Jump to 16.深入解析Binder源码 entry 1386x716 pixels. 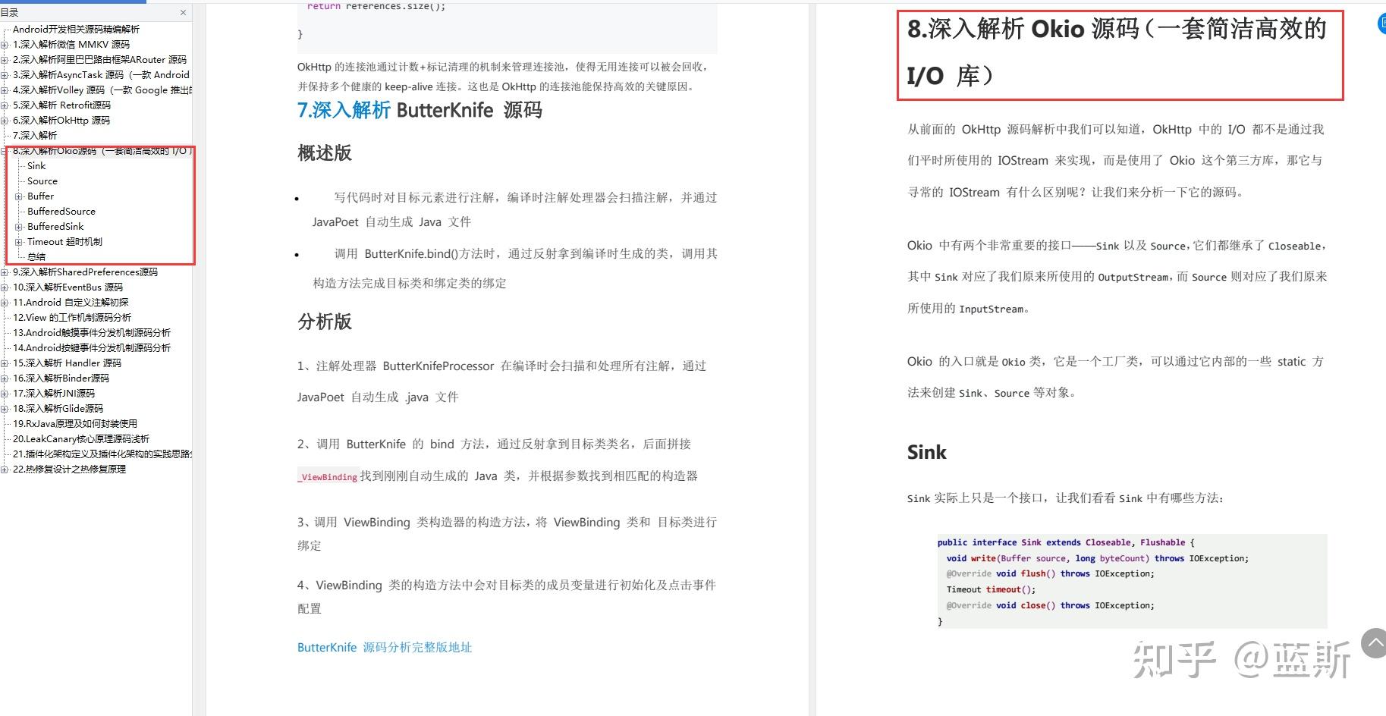pos(61,378)
